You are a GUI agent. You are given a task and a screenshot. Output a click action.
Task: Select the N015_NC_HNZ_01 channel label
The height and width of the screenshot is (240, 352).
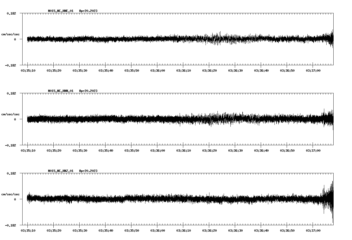(x=60, y=171)
